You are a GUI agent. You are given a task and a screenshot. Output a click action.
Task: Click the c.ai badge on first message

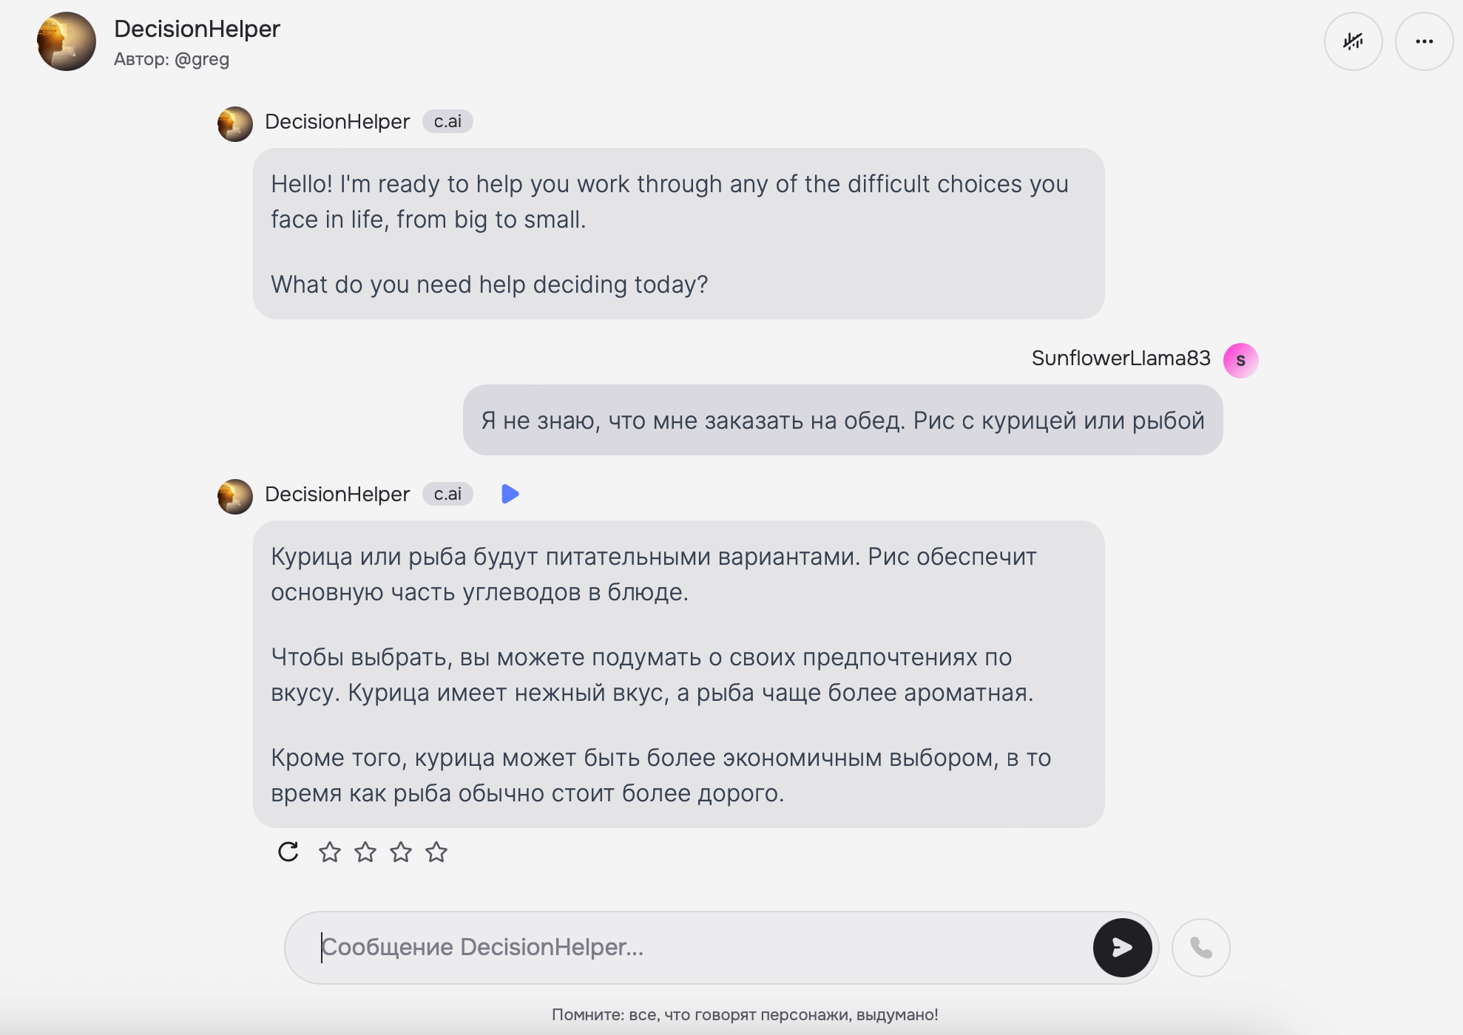[x=447, y=121]
